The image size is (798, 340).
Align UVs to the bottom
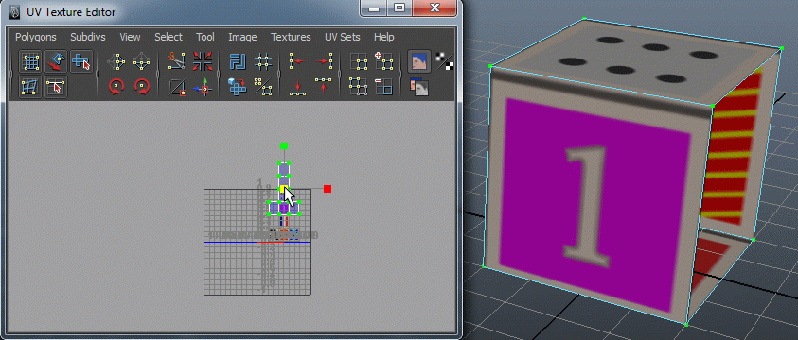[x=297, y=87]
